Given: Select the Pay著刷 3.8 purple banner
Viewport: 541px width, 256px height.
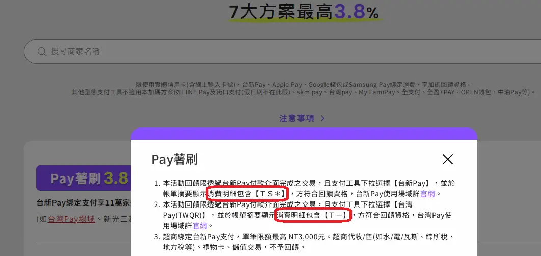Looking at the screenshot, I should coord(84,178).
